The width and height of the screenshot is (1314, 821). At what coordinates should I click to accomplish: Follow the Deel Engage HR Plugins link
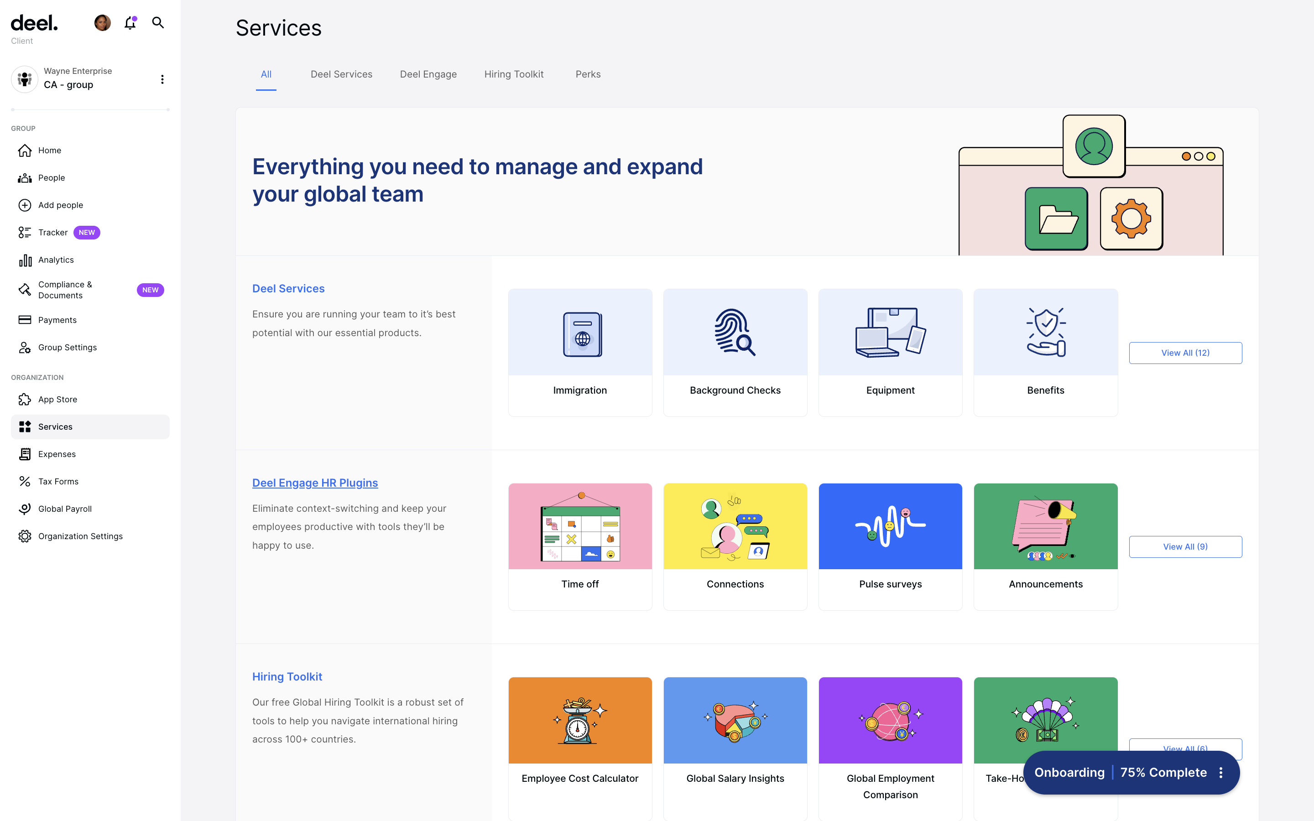315,483
